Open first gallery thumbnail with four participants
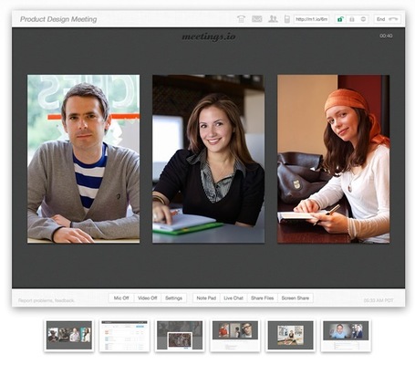The height and width of the screenshot is (365, 415). 69,335
